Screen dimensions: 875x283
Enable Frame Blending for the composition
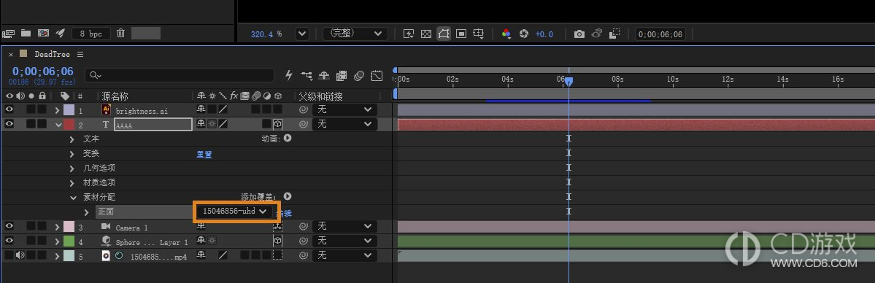(342, 75)
